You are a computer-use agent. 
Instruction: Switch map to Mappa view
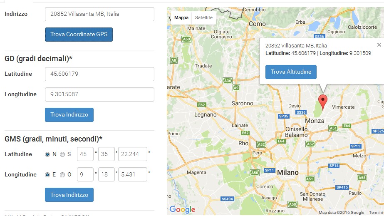(x=181, y=17)
